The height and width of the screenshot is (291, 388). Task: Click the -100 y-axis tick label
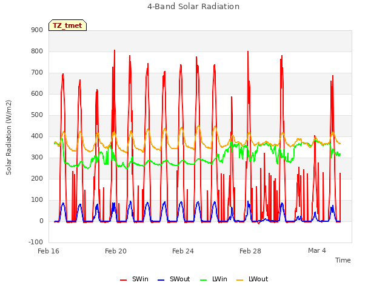click(36, 242)
